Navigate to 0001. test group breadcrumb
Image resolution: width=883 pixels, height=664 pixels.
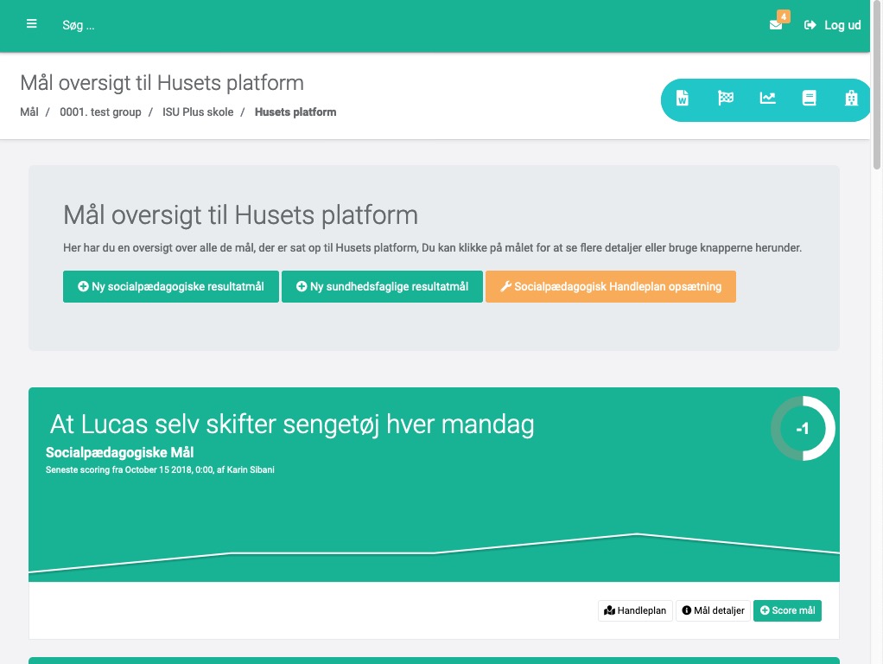[100, 112]
